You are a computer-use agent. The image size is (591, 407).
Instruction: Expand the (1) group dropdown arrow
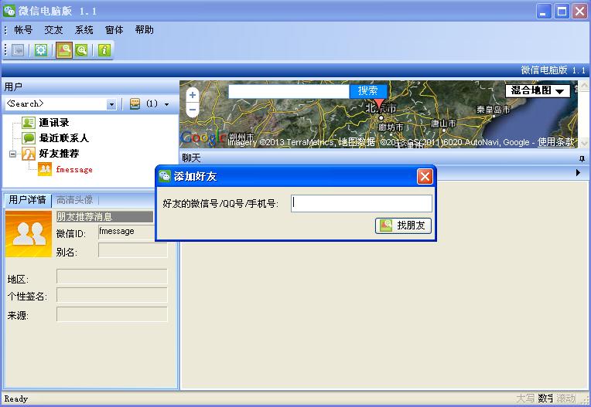click(x=166, y=104)
